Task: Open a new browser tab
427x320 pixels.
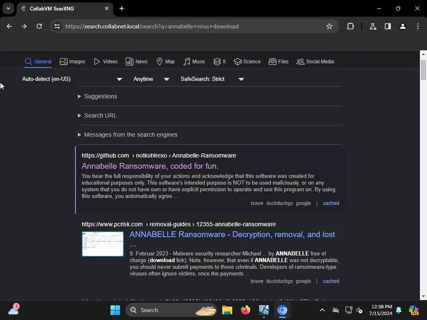Action: click(x=122, y=8)
